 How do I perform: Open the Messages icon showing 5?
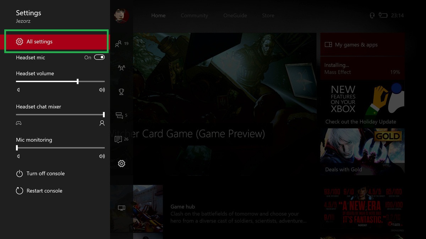121,115
